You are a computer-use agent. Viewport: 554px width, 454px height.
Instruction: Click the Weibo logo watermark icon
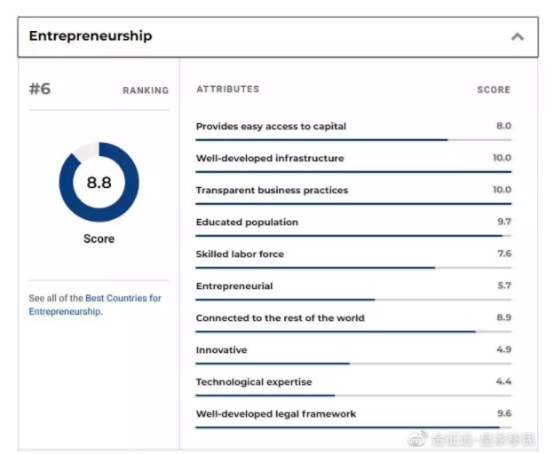pyautogui.click(x=417, y=438)
